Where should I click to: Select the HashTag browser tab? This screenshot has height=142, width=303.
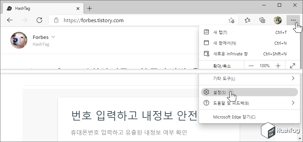pyautogui.click(x=43, y=9)
